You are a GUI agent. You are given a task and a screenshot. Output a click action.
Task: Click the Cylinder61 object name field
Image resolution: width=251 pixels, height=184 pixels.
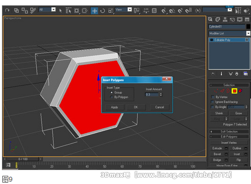pos(227,26)
